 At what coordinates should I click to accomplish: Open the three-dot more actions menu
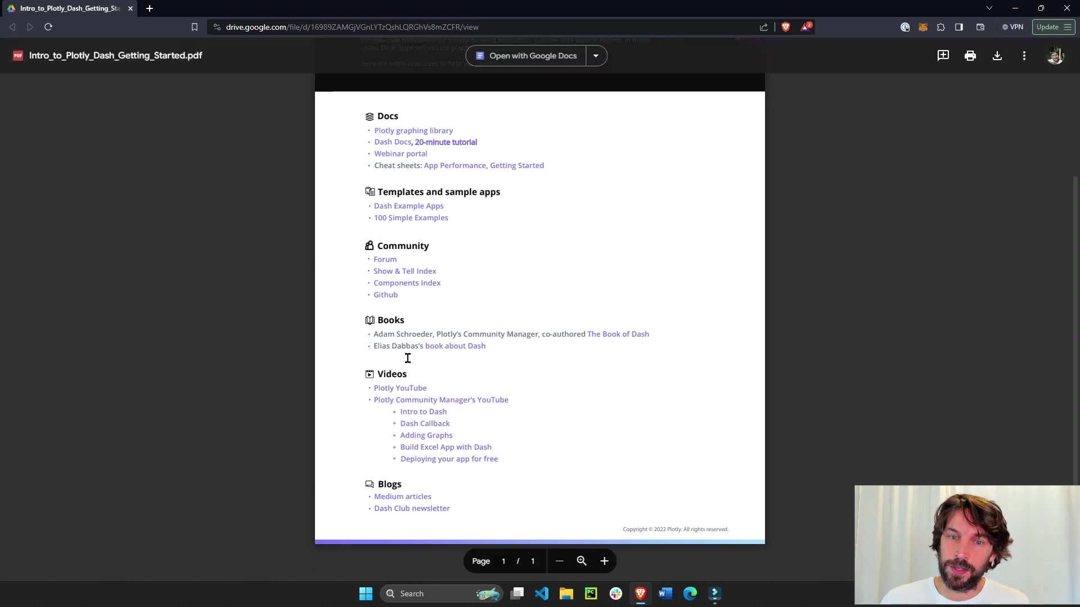[x=1024, y=56]
